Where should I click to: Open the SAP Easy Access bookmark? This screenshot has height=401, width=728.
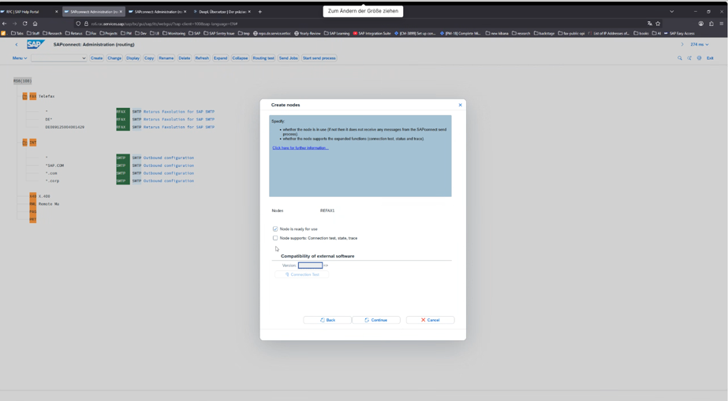click(x=679, y=33)
